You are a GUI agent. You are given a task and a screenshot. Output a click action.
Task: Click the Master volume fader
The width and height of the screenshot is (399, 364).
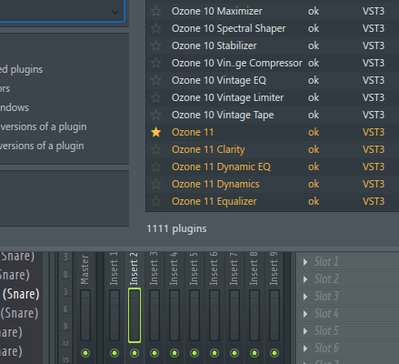pos(85,315)
